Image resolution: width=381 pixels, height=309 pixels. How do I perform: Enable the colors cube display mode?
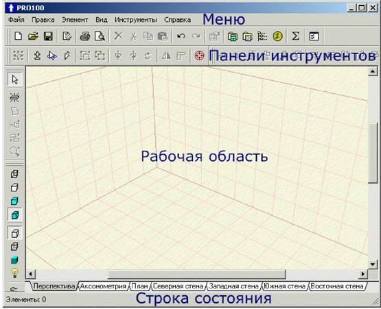pos(14,201)
